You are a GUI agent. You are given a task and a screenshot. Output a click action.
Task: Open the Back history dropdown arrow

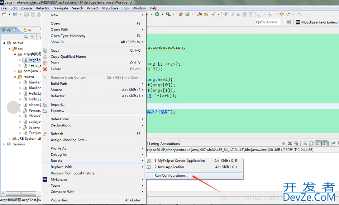(294, 14)
